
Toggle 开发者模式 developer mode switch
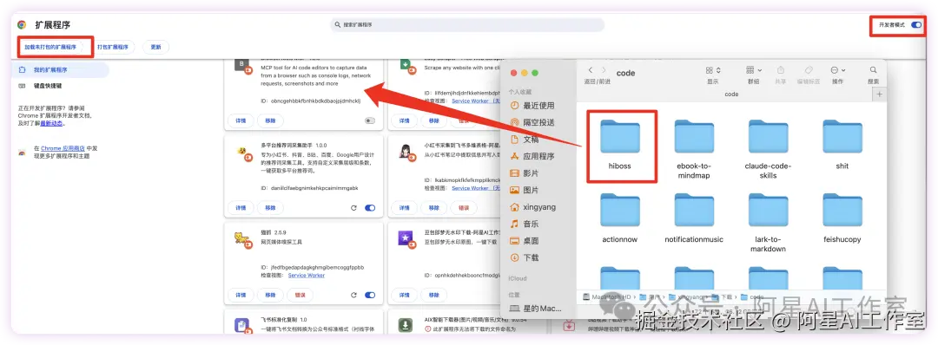[x=916, y=25]
